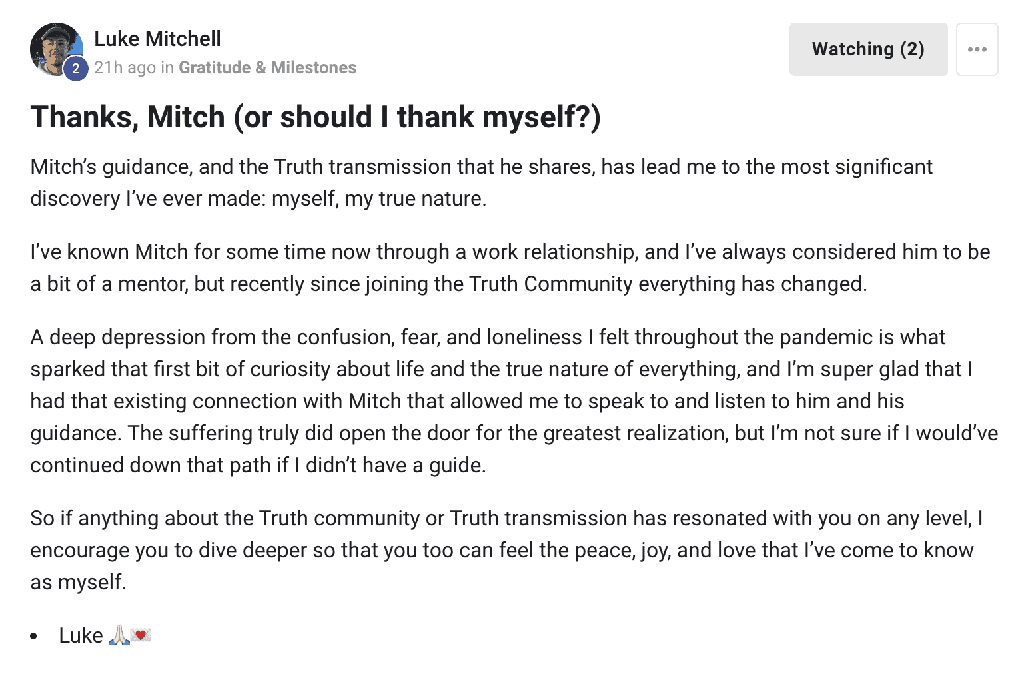The image size is (1030, 682).
Task: Click the level 2 badge on avatar
Action: click(x=76, y=68)
